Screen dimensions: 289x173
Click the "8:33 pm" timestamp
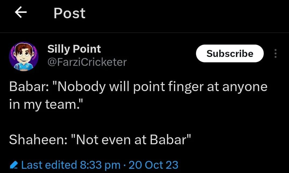[100, 165]
